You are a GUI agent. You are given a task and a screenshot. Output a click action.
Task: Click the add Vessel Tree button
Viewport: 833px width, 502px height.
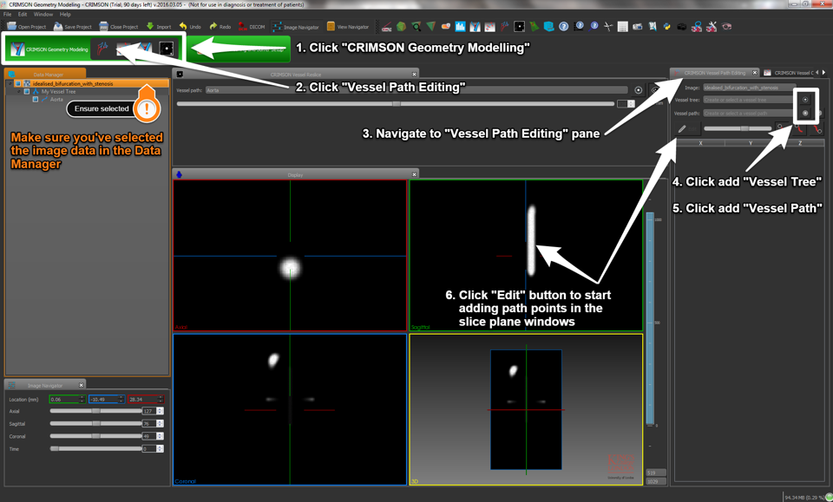click(x=805, y=100)
